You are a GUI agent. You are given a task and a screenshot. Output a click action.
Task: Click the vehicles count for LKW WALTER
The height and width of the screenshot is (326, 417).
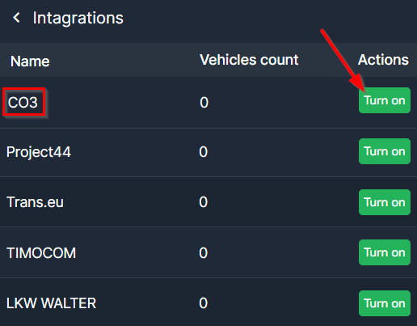[x=204, y=303]
